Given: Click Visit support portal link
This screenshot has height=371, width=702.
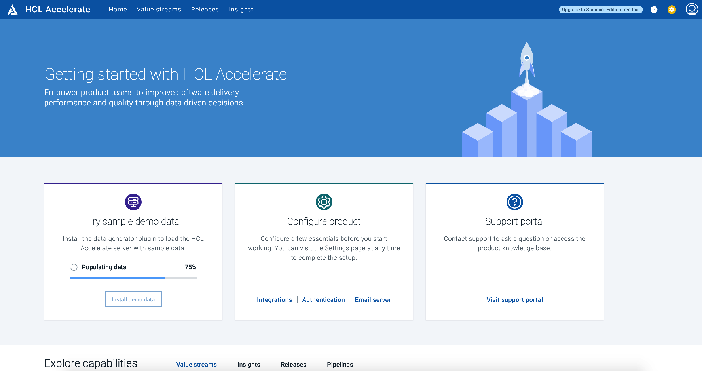Looking at the screenshot, I should 515,300.
